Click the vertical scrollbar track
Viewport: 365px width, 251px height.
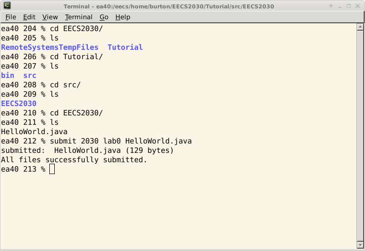(360, 136)
